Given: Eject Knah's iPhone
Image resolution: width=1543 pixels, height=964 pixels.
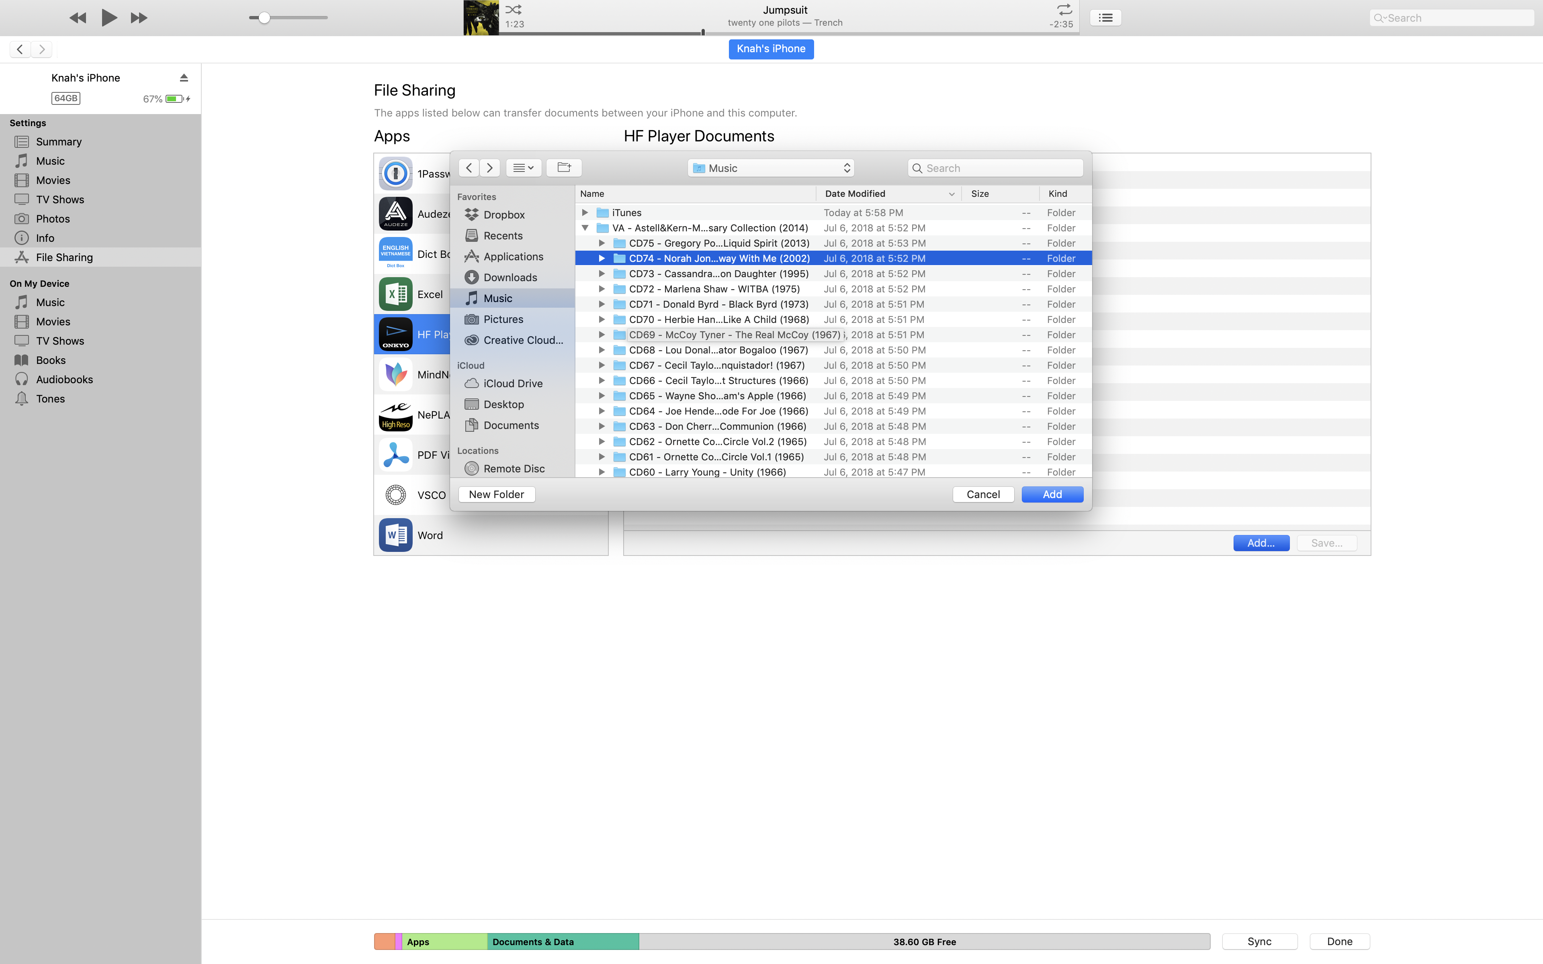Looking at the screenshot, I should coord(184,78).
